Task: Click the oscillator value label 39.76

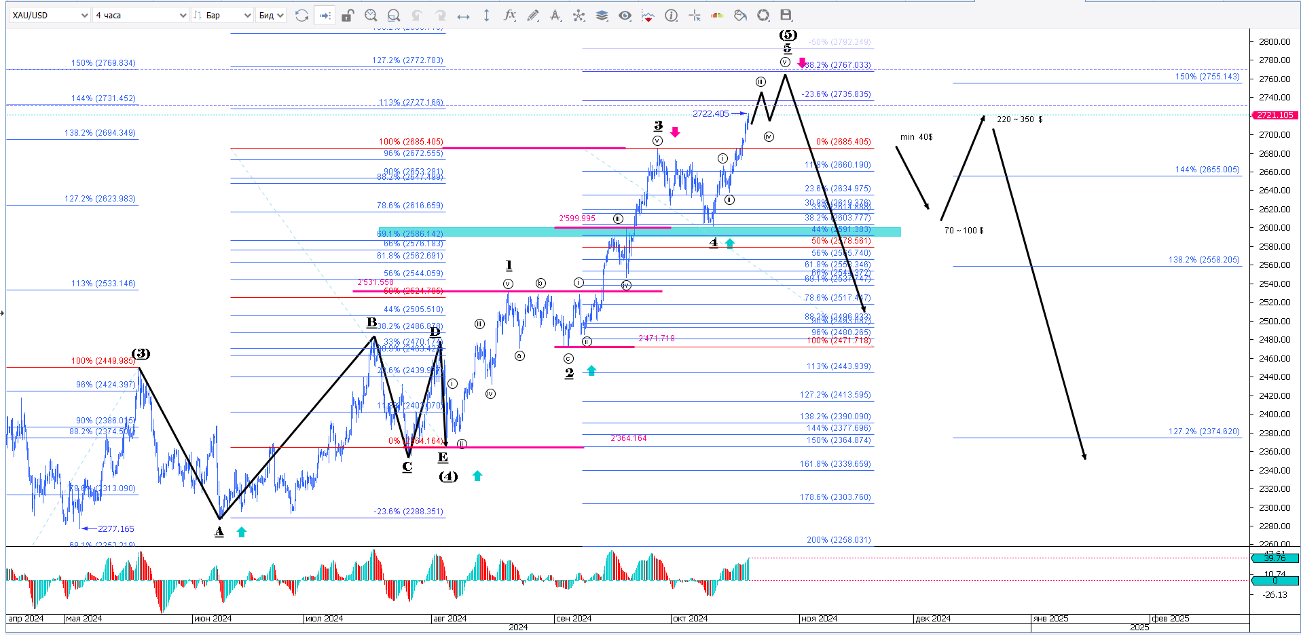Action: click(1275, 558)
